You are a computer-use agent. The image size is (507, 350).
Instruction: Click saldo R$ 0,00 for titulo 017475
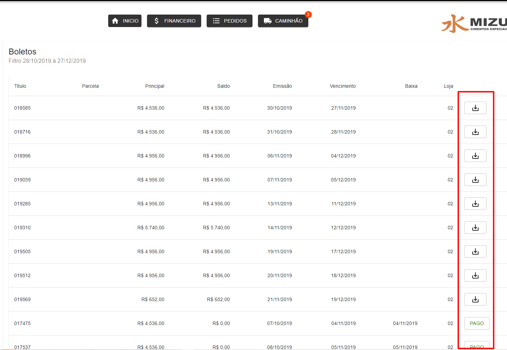[x=221, y=323]
